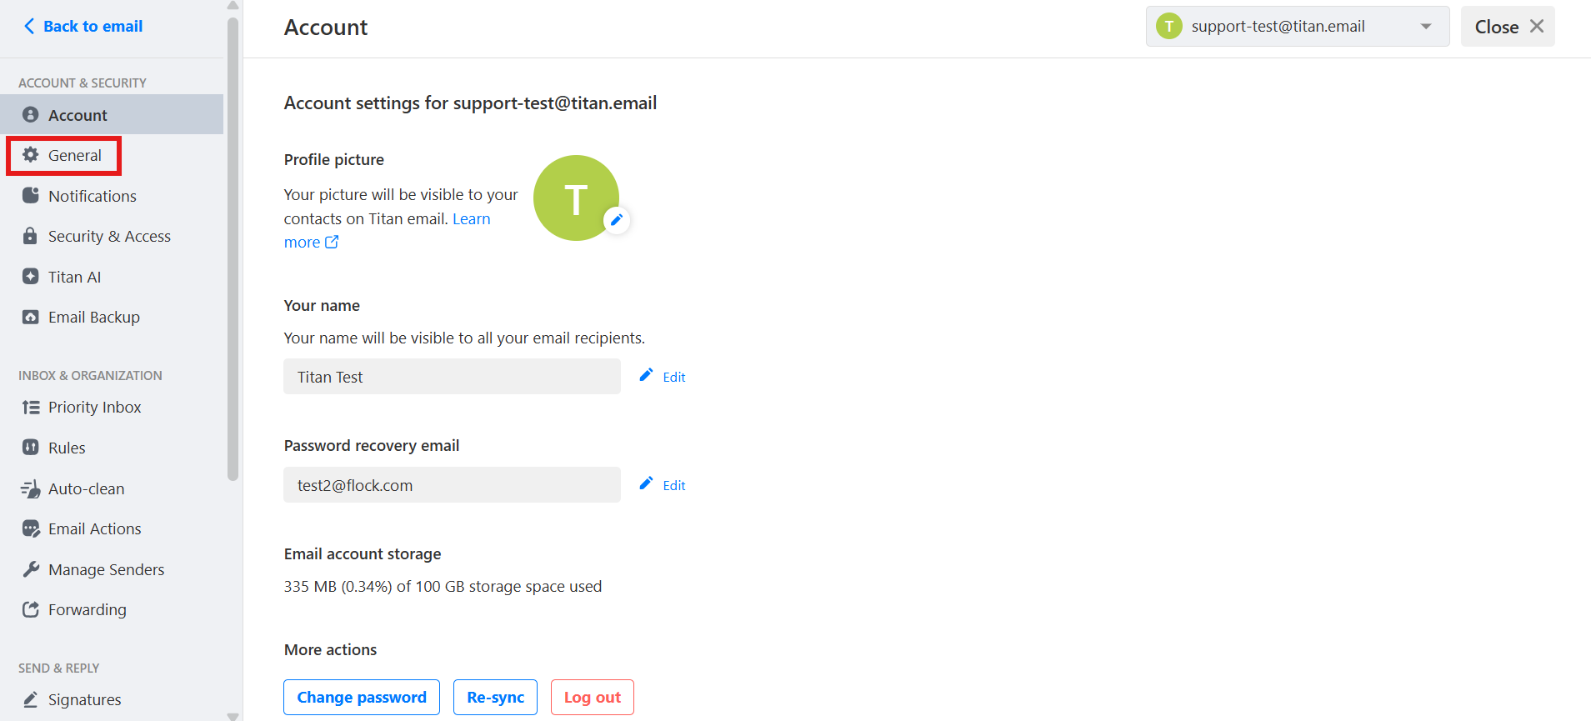Open the Email Backup icon

tap(31, 317)
